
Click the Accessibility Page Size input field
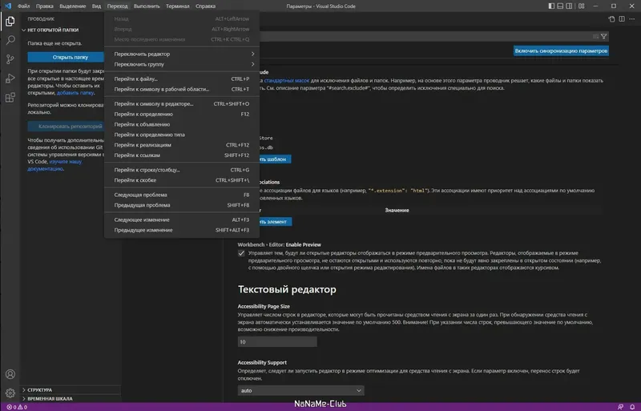point(277,342)
